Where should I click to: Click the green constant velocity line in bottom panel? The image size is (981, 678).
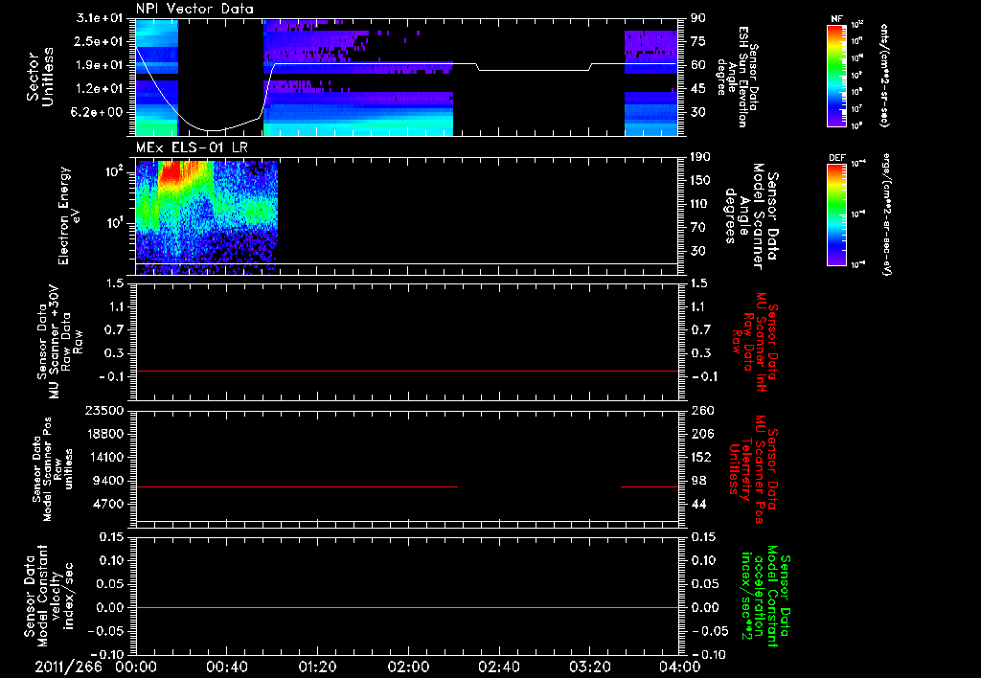[406, 607]
